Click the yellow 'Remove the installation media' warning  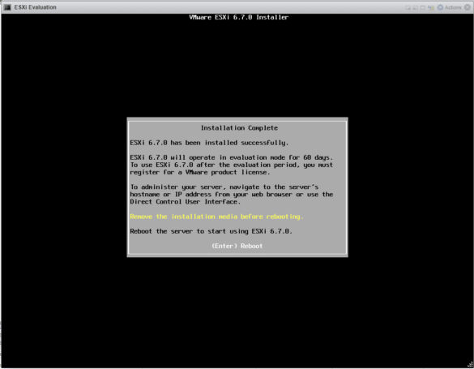tap(216, 217)
